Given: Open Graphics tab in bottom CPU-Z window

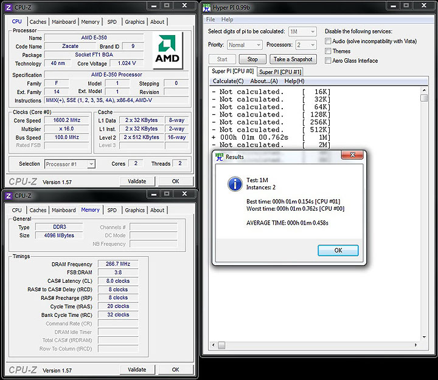Looking at the screenshot, I should (x=134, y=210).
